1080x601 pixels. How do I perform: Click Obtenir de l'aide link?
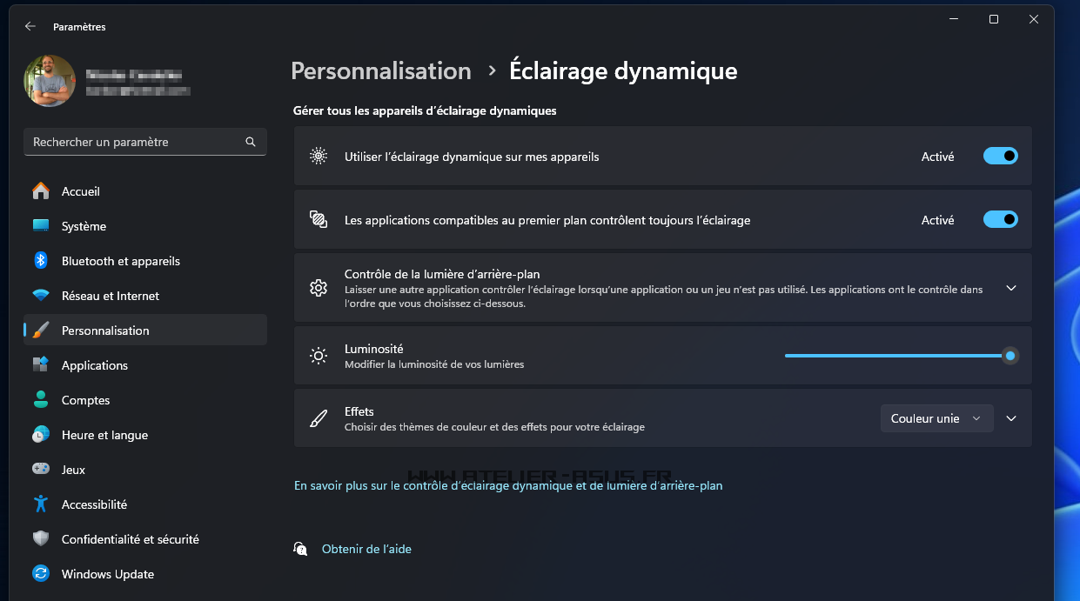(x=366, y=549)
